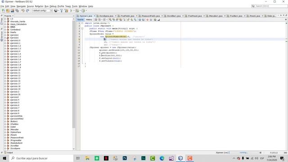Select the Diseño project
The width and height of the screenshot is (288, 162).
(x=13, y=32)
